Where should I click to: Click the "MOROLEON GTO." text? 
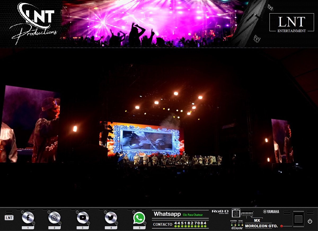262,226
